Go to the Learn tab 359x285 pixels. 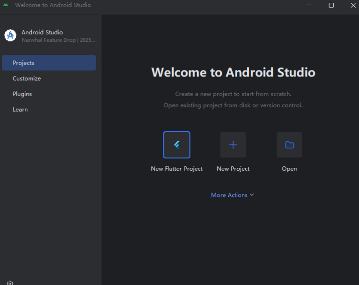(x=49, y=110)
